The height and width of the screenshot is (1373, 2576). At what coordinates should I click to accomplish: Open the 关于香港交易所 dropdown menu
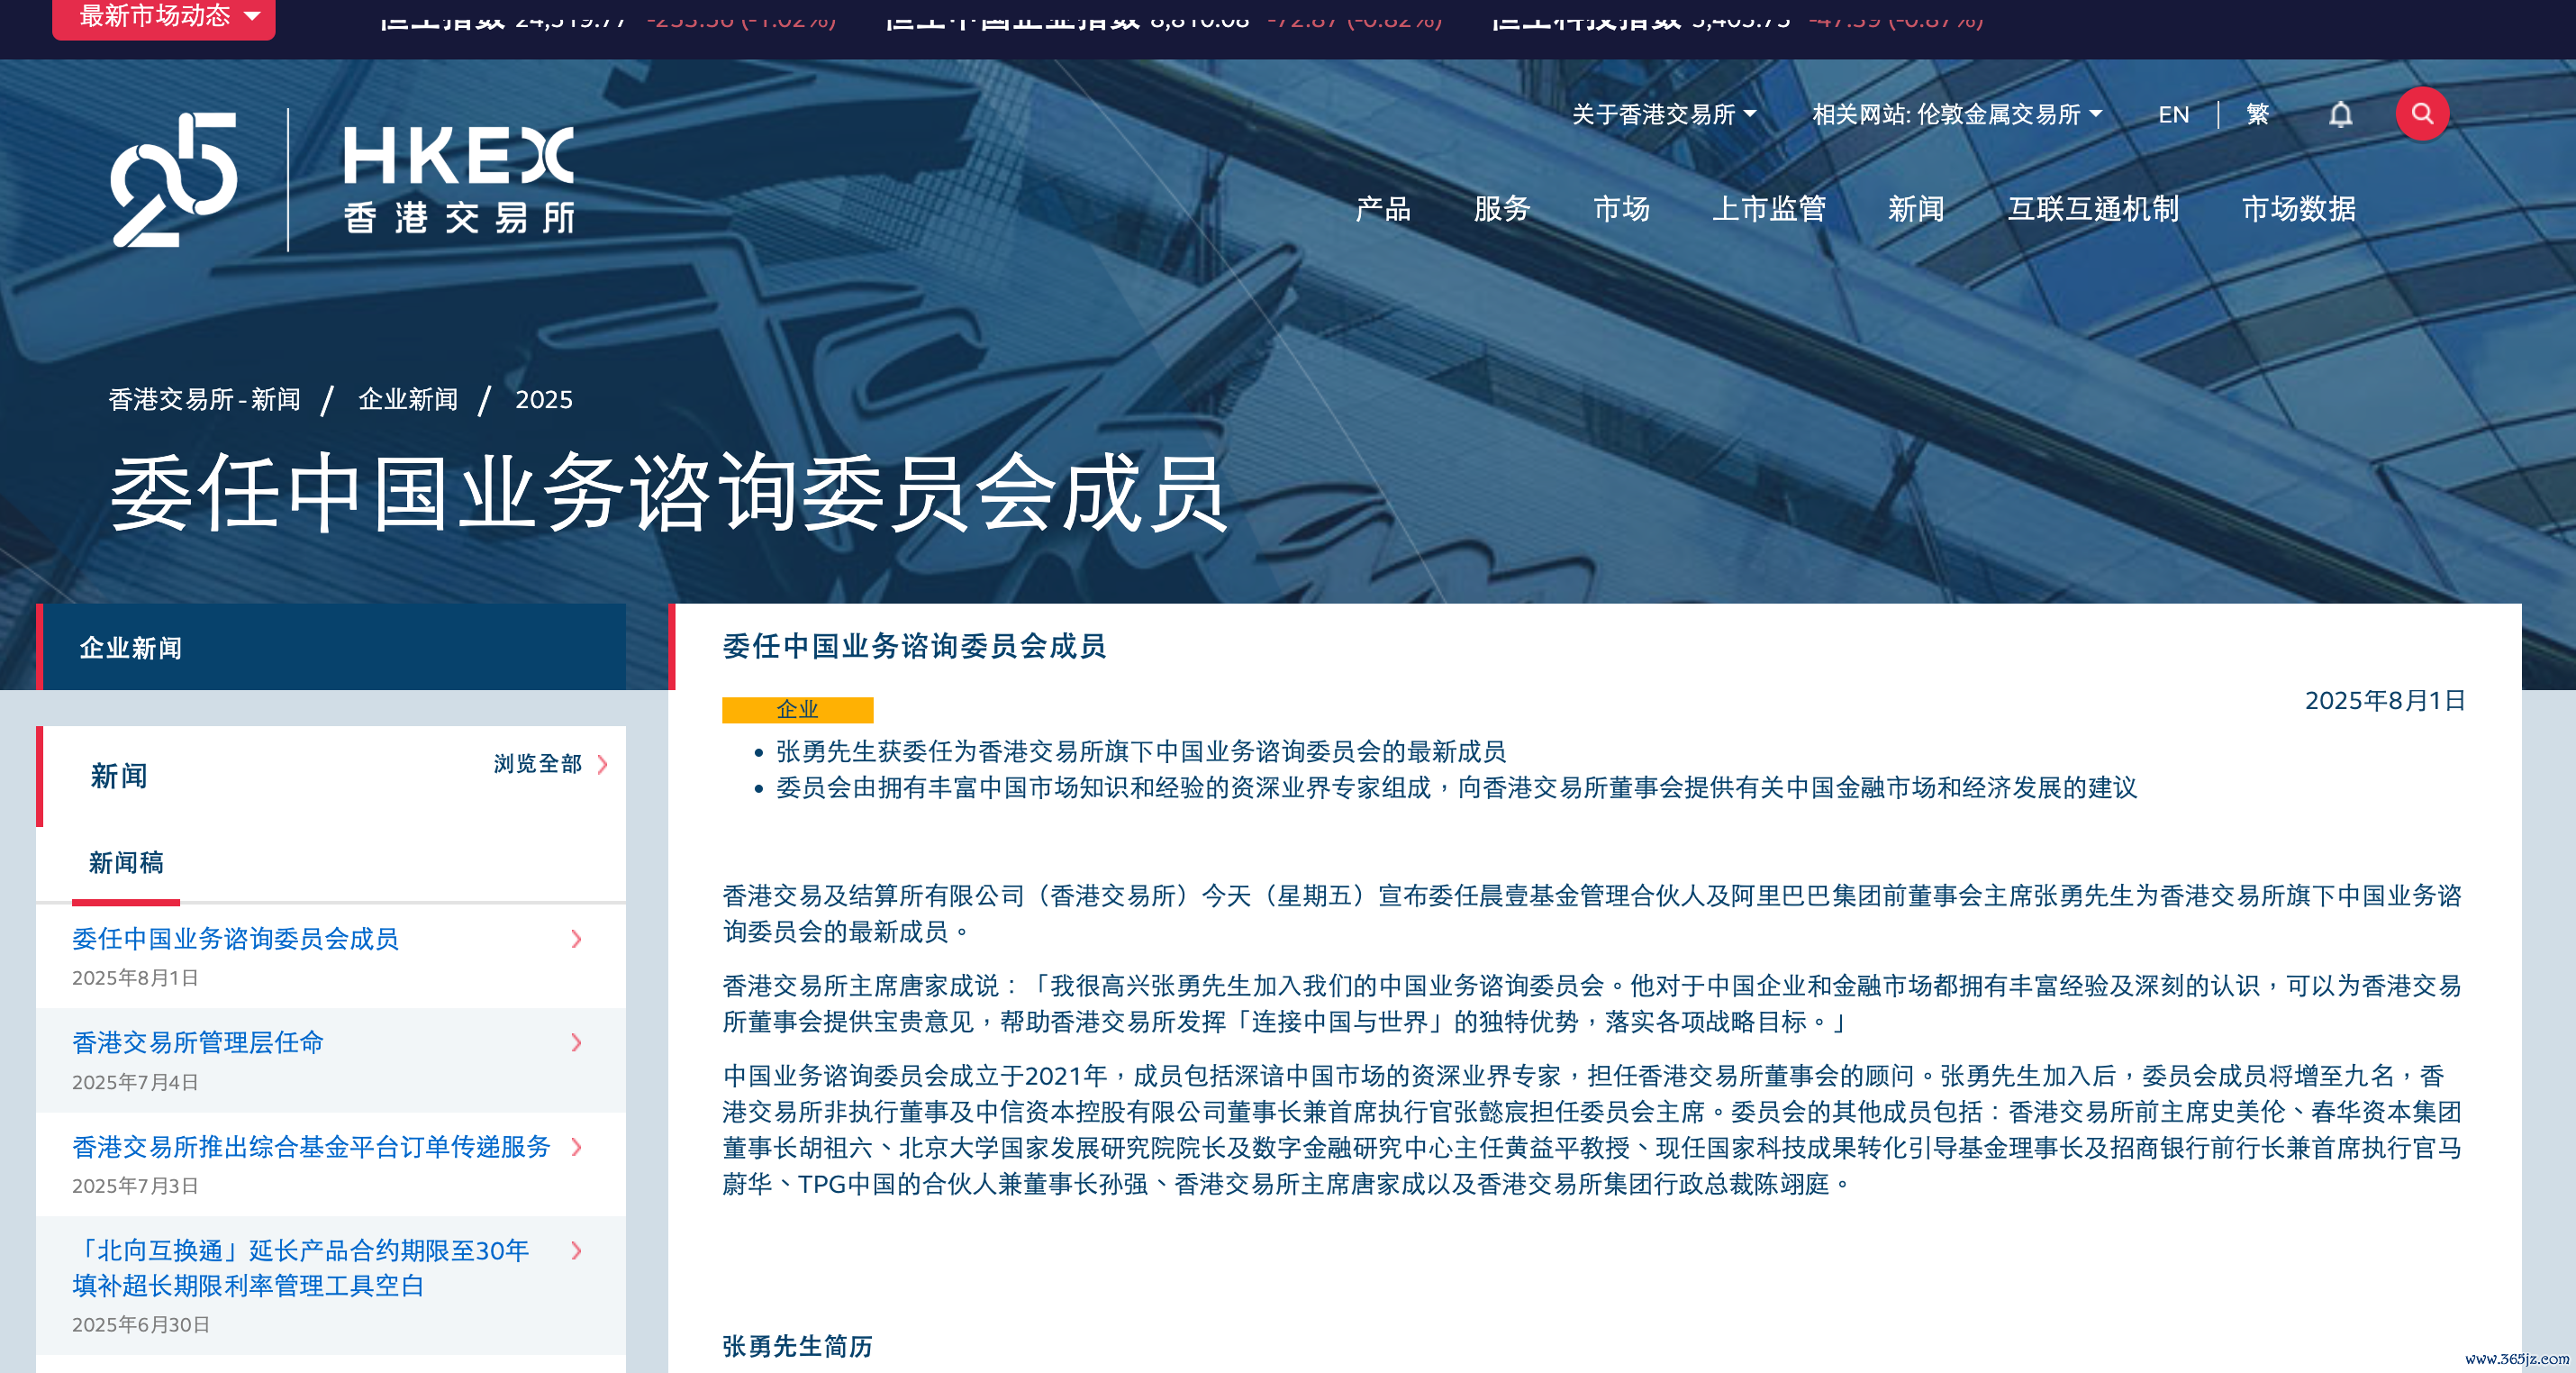[x=1664, y=115]
